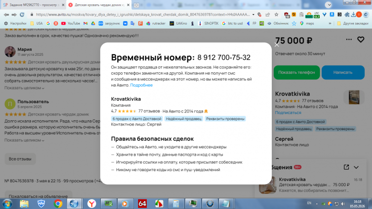Open SINOPTIK bookmark
The height and width of the screenshot is (209, 372).
[x=208, y=23]
